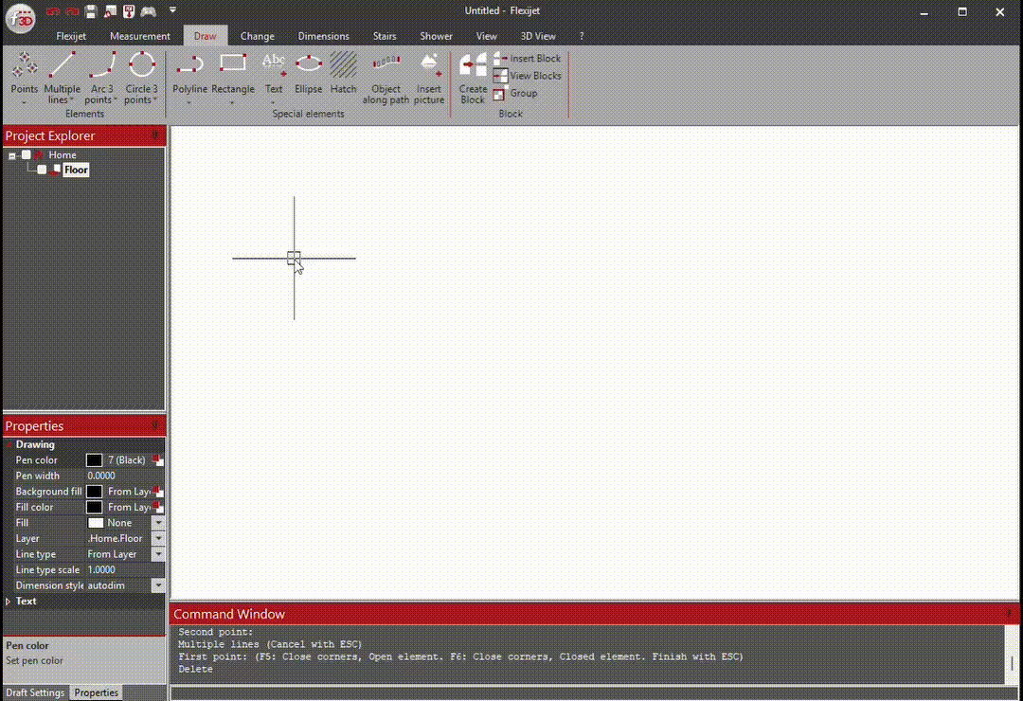Click the Create Block tool

point(473,79)
